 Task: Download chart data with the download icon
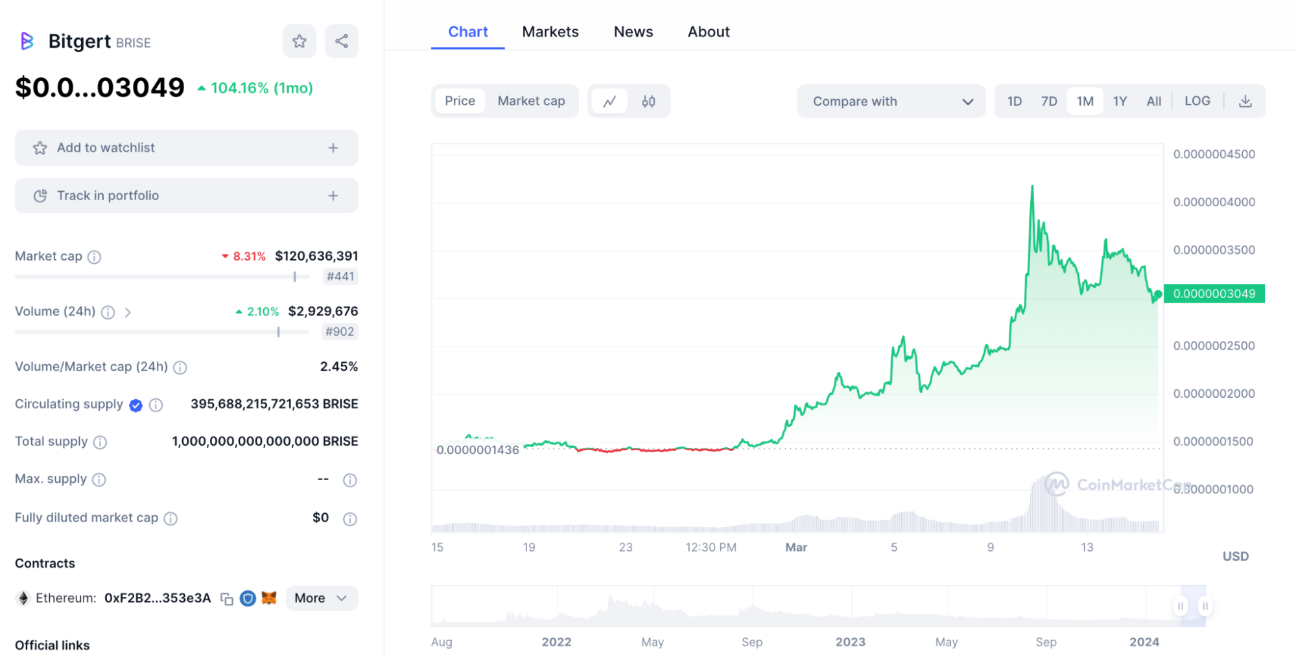pos(1245,101)
